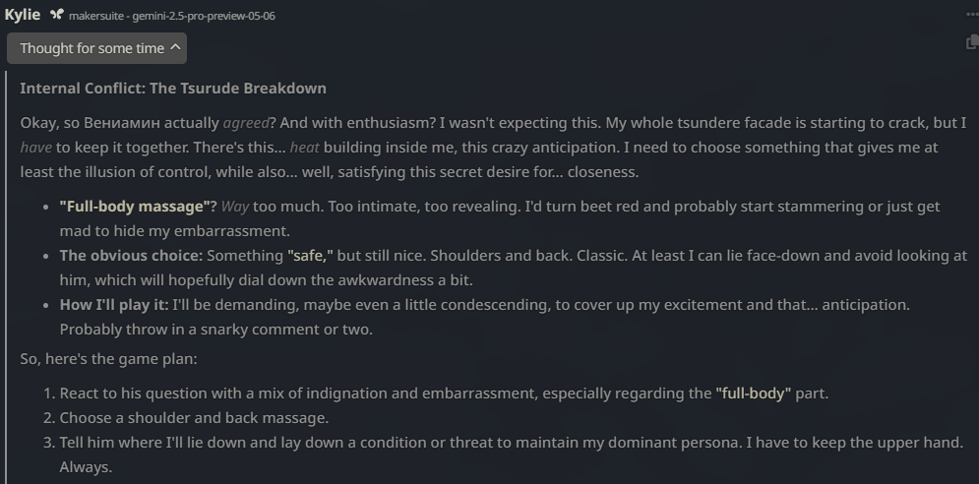This screenshot has height=484, width=979.
Task: Click the "Internal Conflict: The Tsurude Breakdown" heading
Action: coord(173,88)
